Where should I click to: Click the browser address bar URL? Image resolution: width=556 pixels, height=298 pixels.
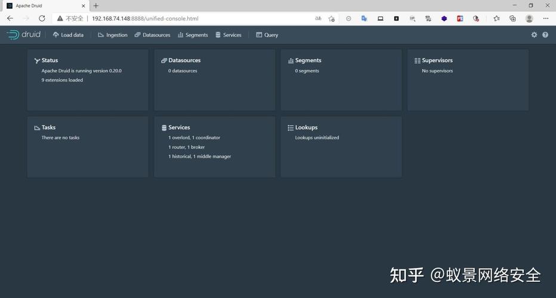point(145,18)
